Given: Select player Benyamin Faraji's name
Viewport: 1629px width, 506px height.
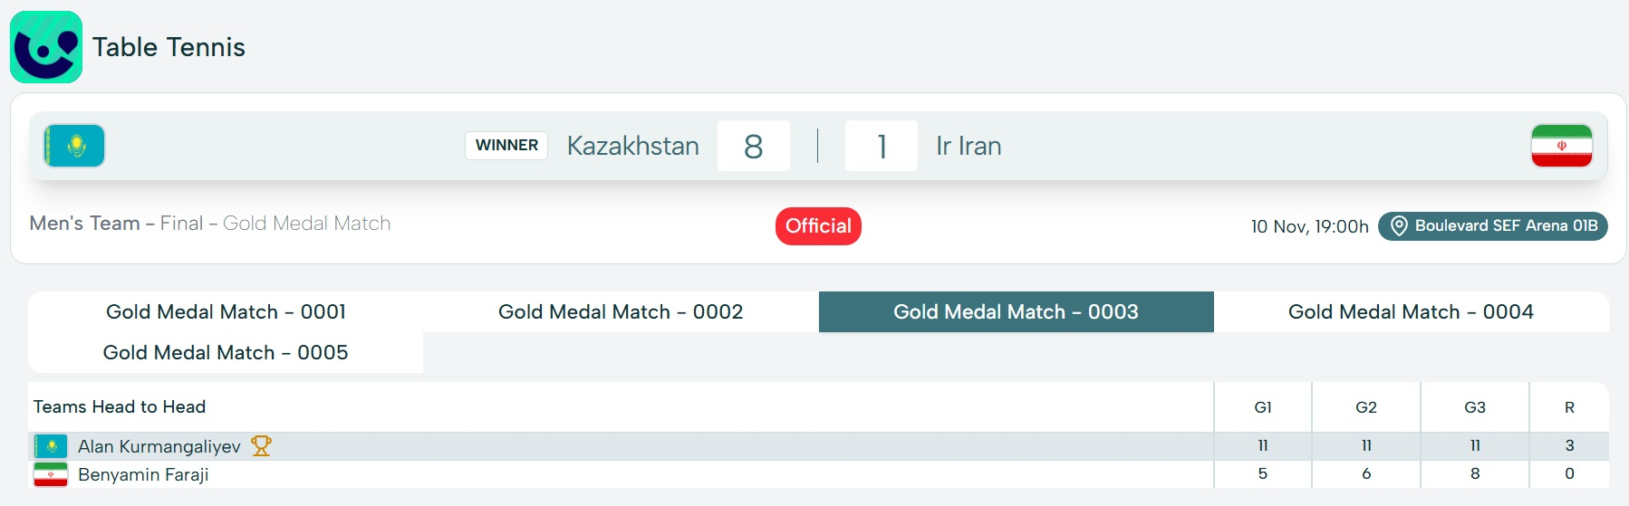Looking at the screenshot, I should point(143,474).
